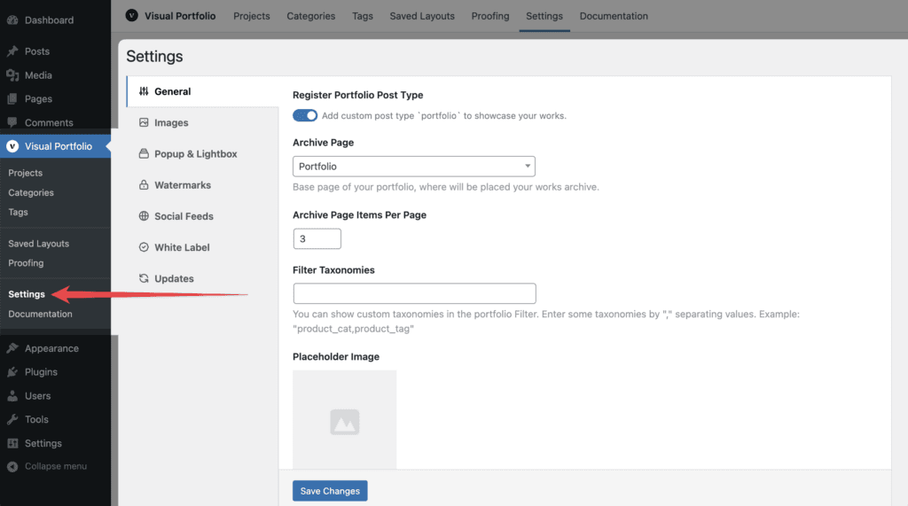Switch to the Saved Layouts top tab
This screenshot has height=506, width=908.
pos(421,16)
